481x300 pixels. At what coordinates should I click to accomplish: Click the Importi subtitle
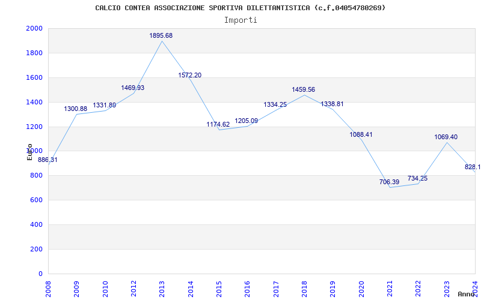point(240,20)
